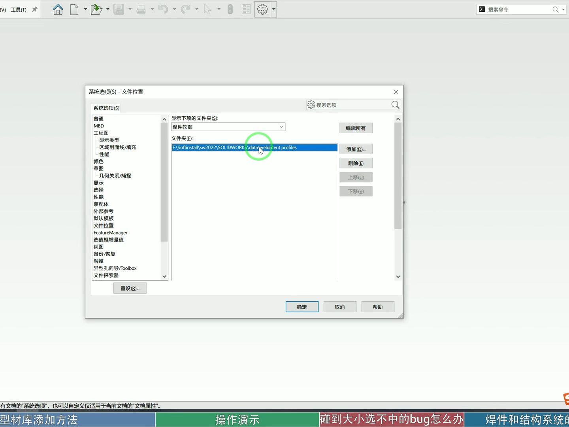Click the 取消 button
Viewport: 569px width, 427px height.
[340, 307]
